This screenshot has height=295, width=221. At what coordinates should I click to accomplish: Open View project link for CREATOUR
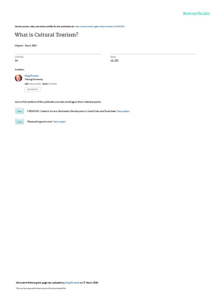pos(123,111)
